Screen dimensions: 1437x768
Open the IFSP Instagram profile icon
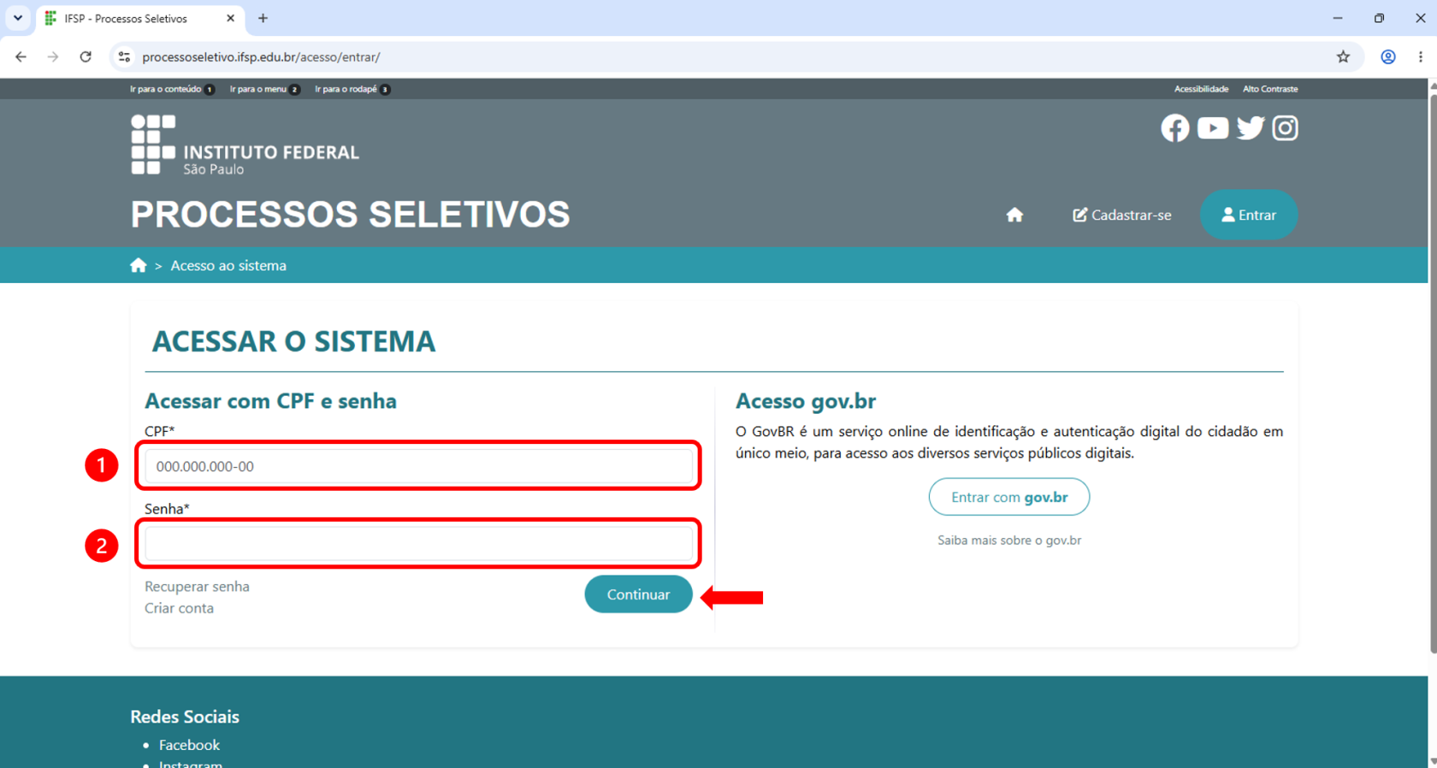coord(1285,128)
